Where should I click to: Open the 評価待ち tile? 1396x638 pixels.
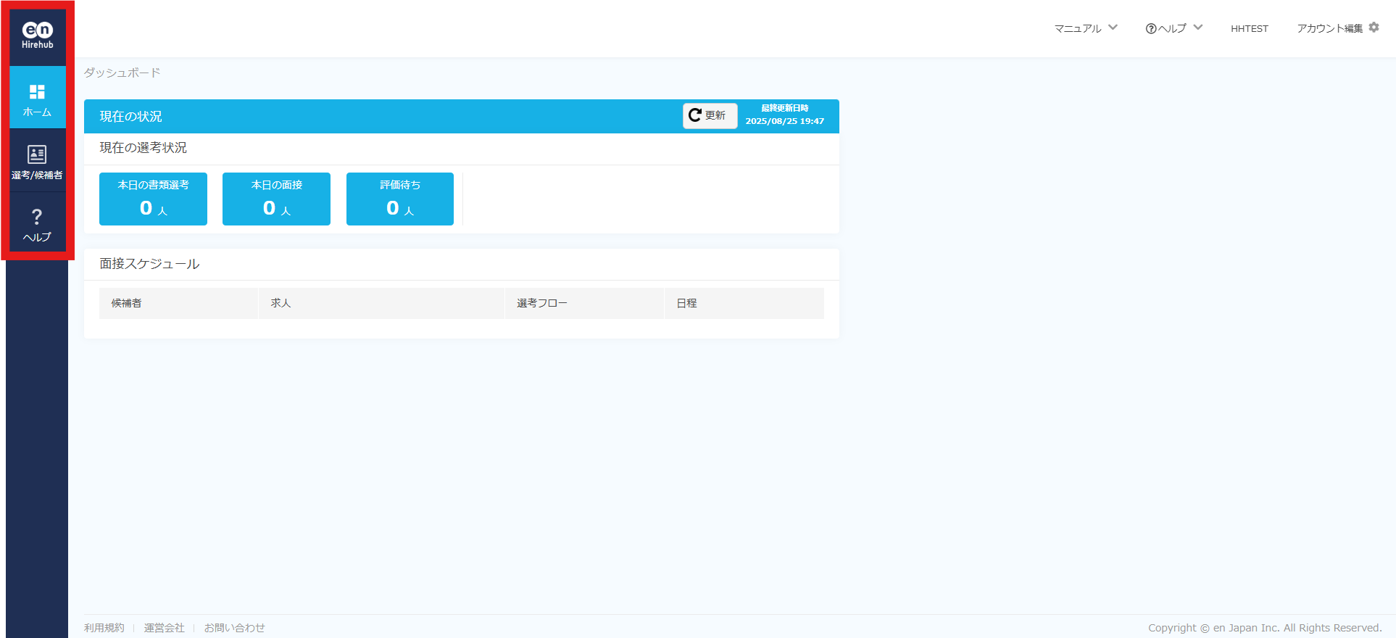(x=400, y=199)
